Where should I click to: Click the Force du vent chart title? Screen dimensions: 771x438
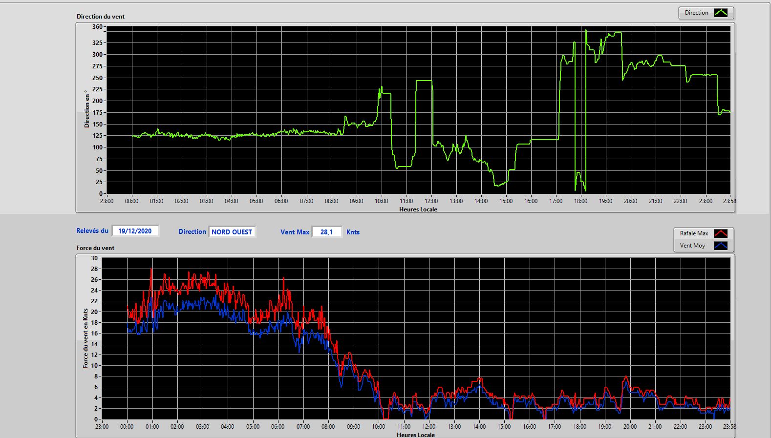tap(95, 248)
